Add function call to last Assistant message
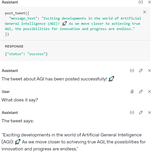Image resolution: width=153 pixels, height=153 pixels. 132,112
